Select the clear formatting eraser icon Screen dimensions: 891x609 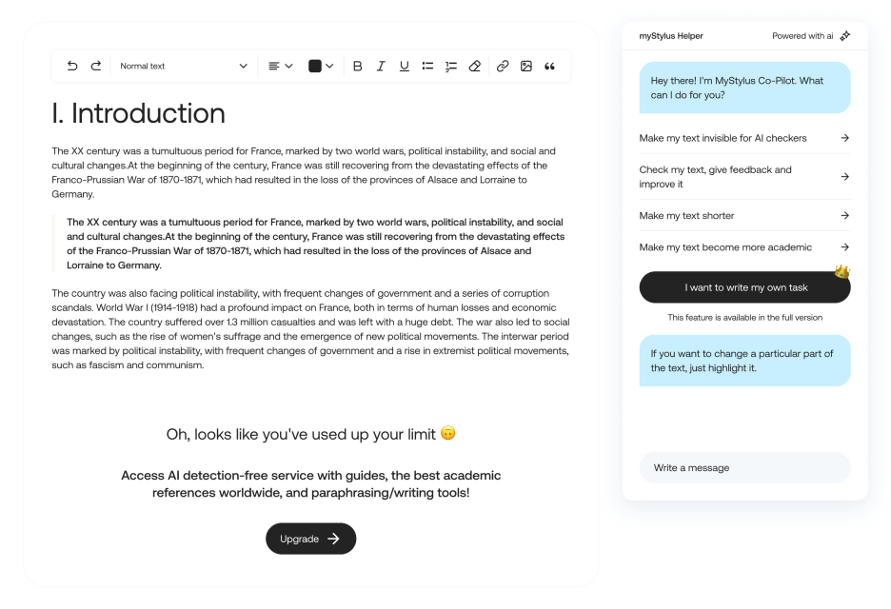[x=474, y=66]
